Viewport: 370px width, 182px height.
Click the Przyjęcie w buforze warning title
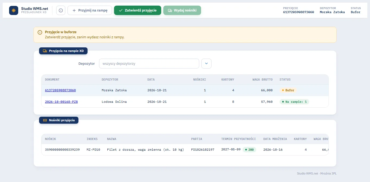tap(61, 32)
